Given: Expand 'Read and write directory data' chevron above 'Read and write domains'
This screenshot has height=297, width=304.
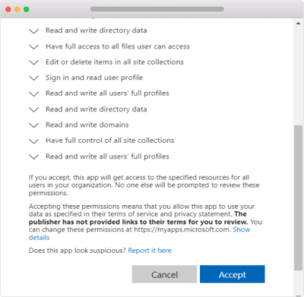Looking at the screenshot, I should pos(33,109).
